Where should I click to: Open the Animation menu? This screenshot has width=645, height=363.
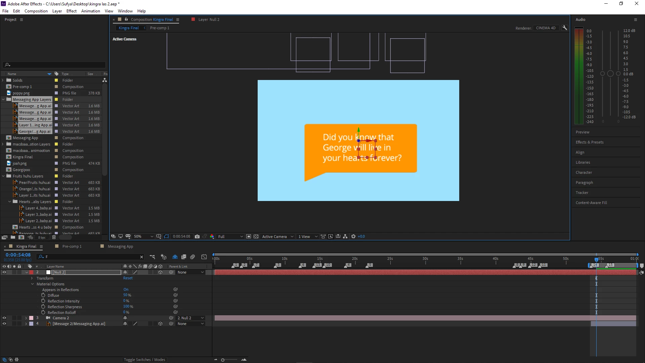point(90,11)
